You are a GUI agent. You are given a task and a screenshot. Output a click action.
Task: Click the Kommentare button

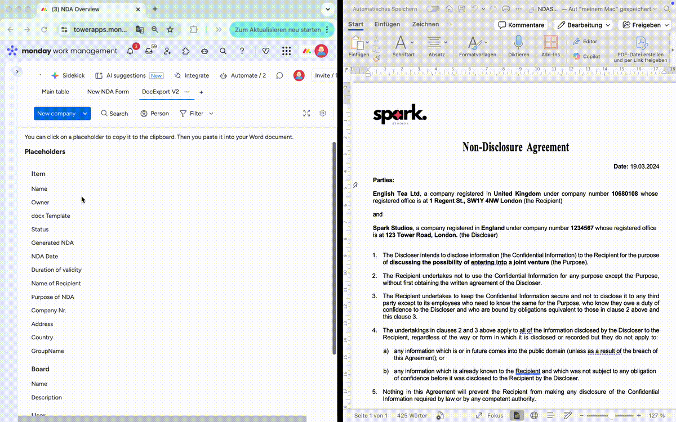click(521, 25)
